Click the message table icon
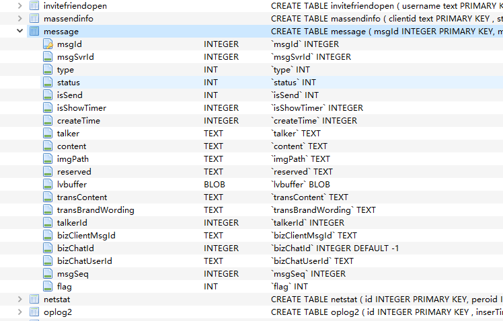 [x=34, y=32]
